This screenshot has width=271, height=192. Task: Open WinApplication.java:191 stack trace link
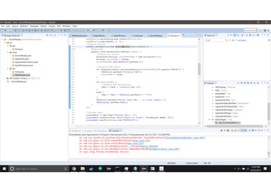[x=164, y=149]
